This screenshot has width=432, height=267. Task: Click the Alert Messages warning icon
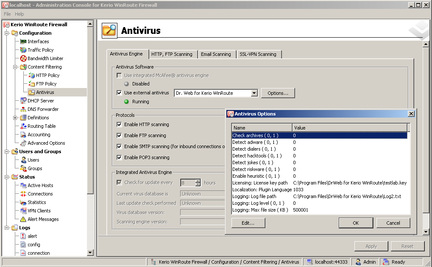23,220
